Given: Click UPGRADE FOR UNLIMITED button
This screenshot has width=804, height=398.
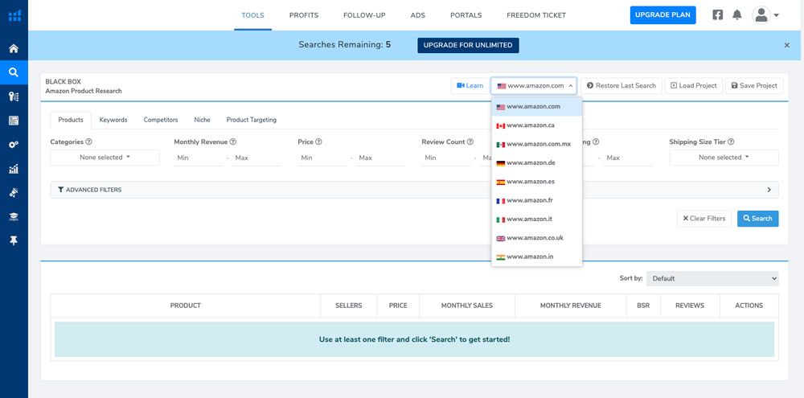Looking at the screenshot, I should [468, 45].
